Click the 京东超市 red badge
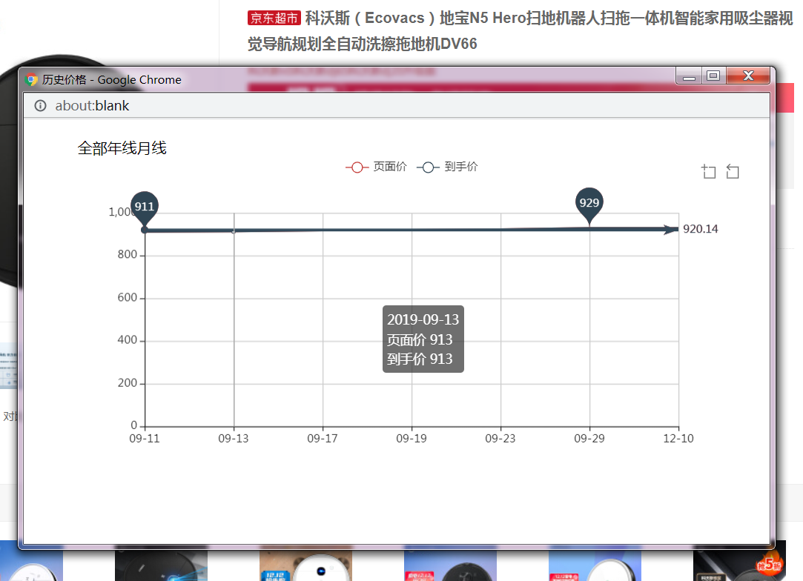 click(274, 19)
